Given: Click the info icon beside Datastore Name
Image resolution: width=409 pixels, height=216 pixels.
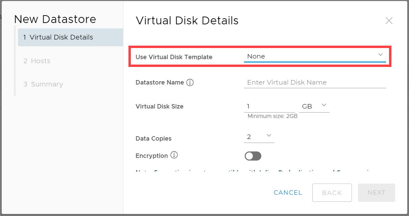Looking at the screenshot, I should tap(190, 82).
